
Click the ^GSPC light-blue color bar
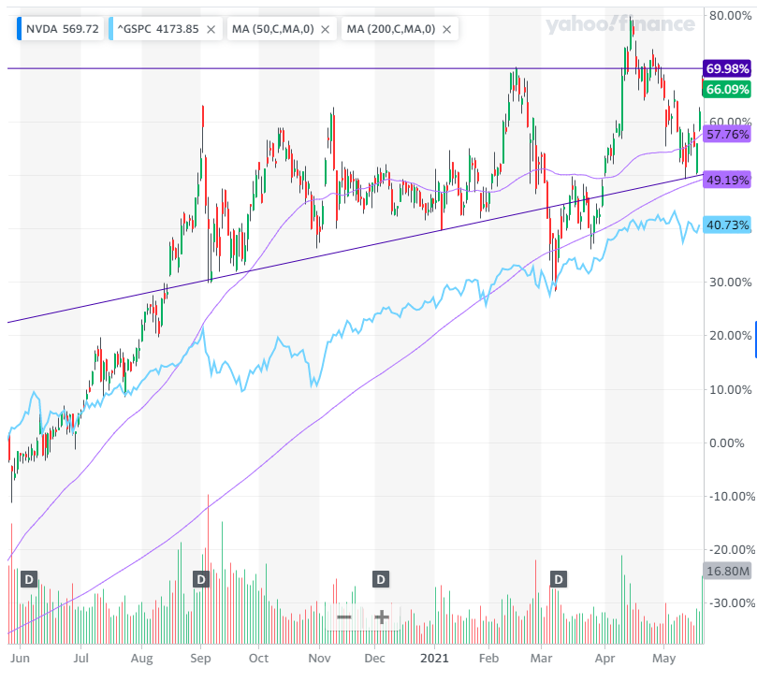[111, 29]
